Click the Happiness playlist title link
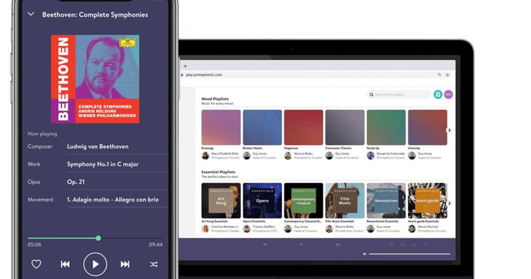 click(291, 148)
